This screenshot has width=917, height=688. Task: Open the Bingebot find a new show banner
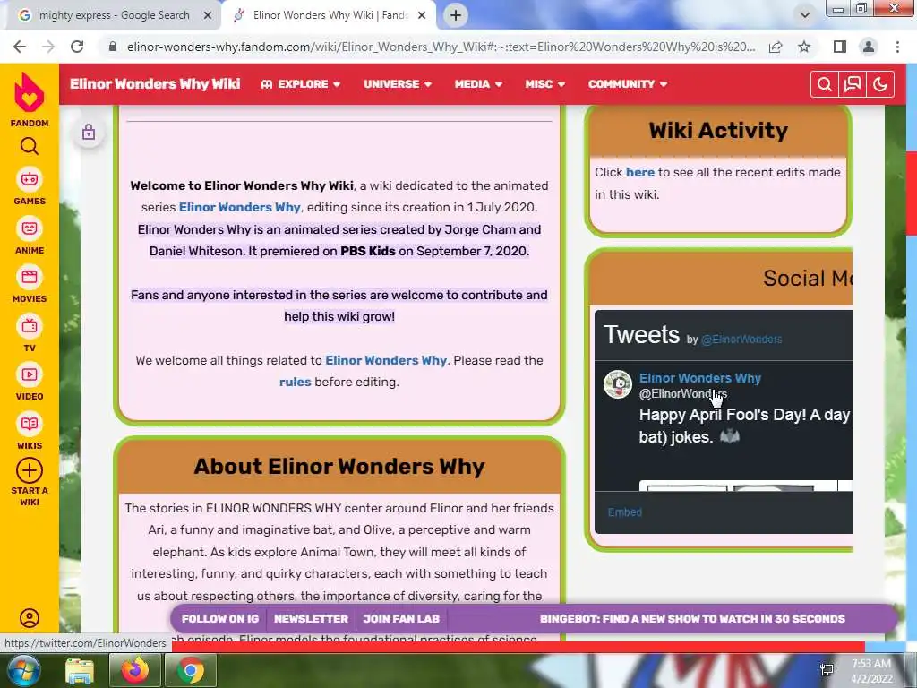pos(692,619)
